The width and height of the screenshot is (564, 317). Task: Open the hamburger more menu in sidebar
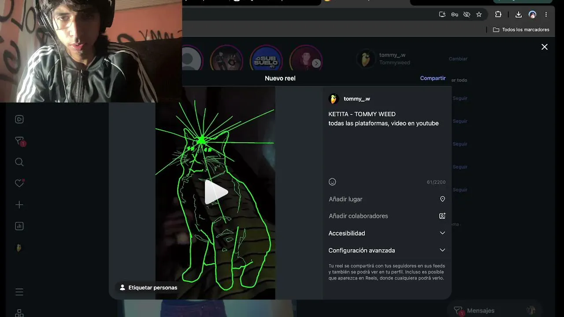coord(19,292)
